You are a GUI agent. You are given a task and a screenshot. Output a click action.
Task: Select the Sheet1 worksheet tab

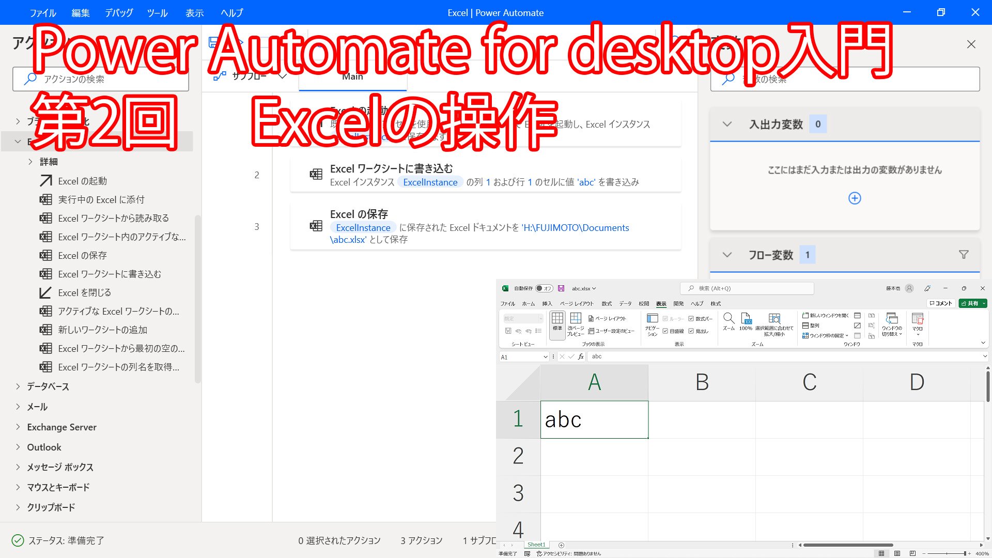click(536, 545)
